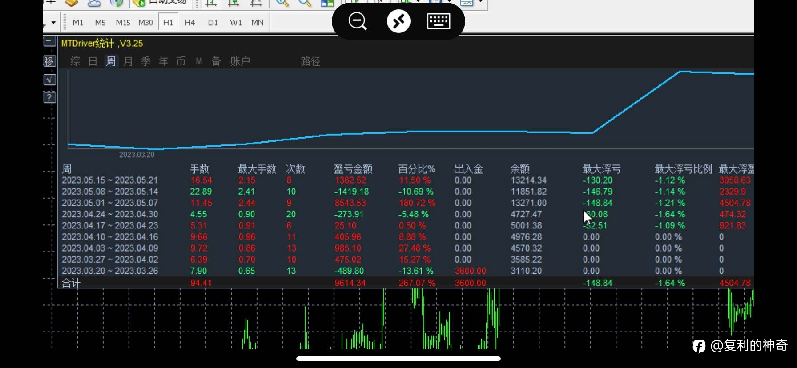Show the on-screen keyboard
Viewport: 797px width, 368px height.
439,21
